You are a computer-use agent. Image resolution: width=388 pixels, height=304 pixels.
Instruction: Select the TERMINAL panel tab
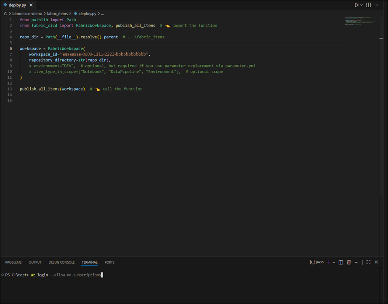(x=90, y=262)
